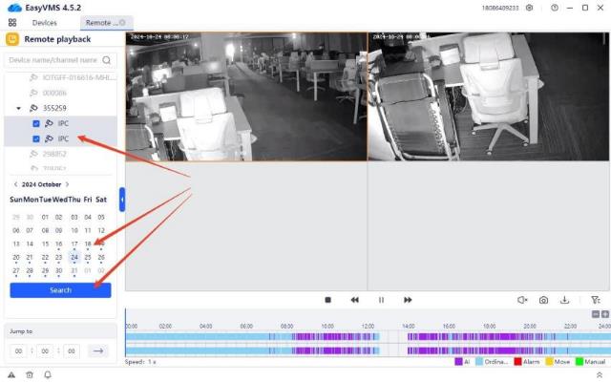
Task: Open the help question mark icon
Action: 555,8
